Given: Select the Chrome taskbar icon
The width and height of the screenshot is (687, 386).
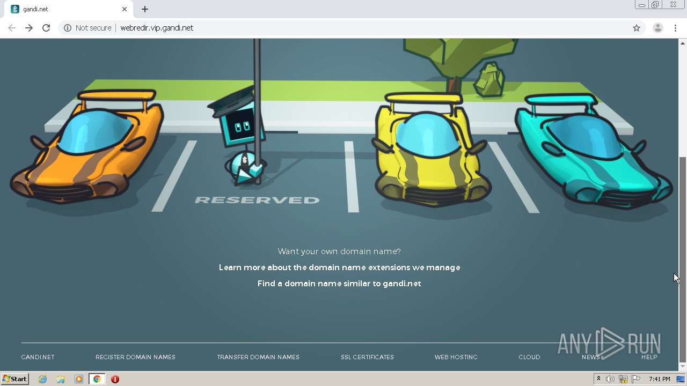Looking at the screenshot, I should pyautogui.click(x=97, y=379).
